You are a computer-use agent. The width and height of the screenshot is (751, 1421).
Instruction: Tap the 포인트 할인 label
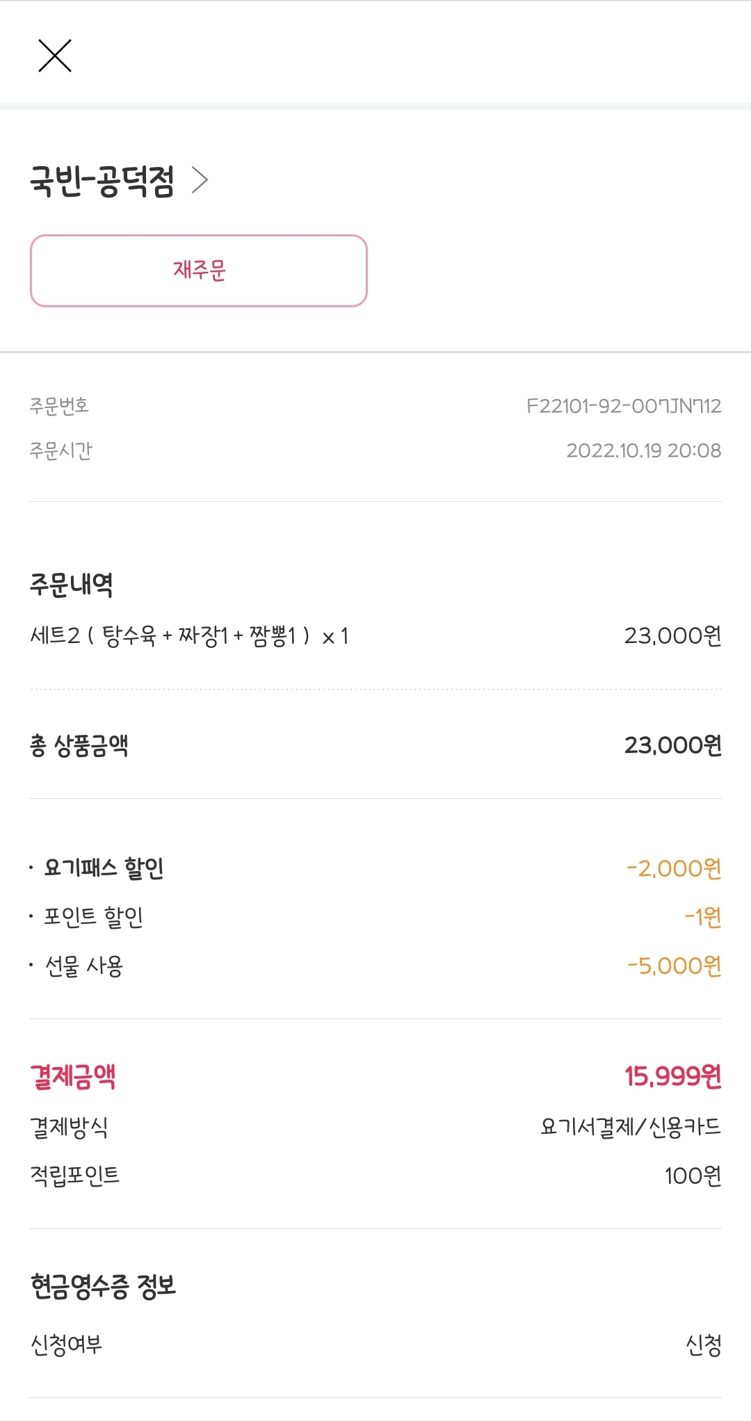pos(93,917)
